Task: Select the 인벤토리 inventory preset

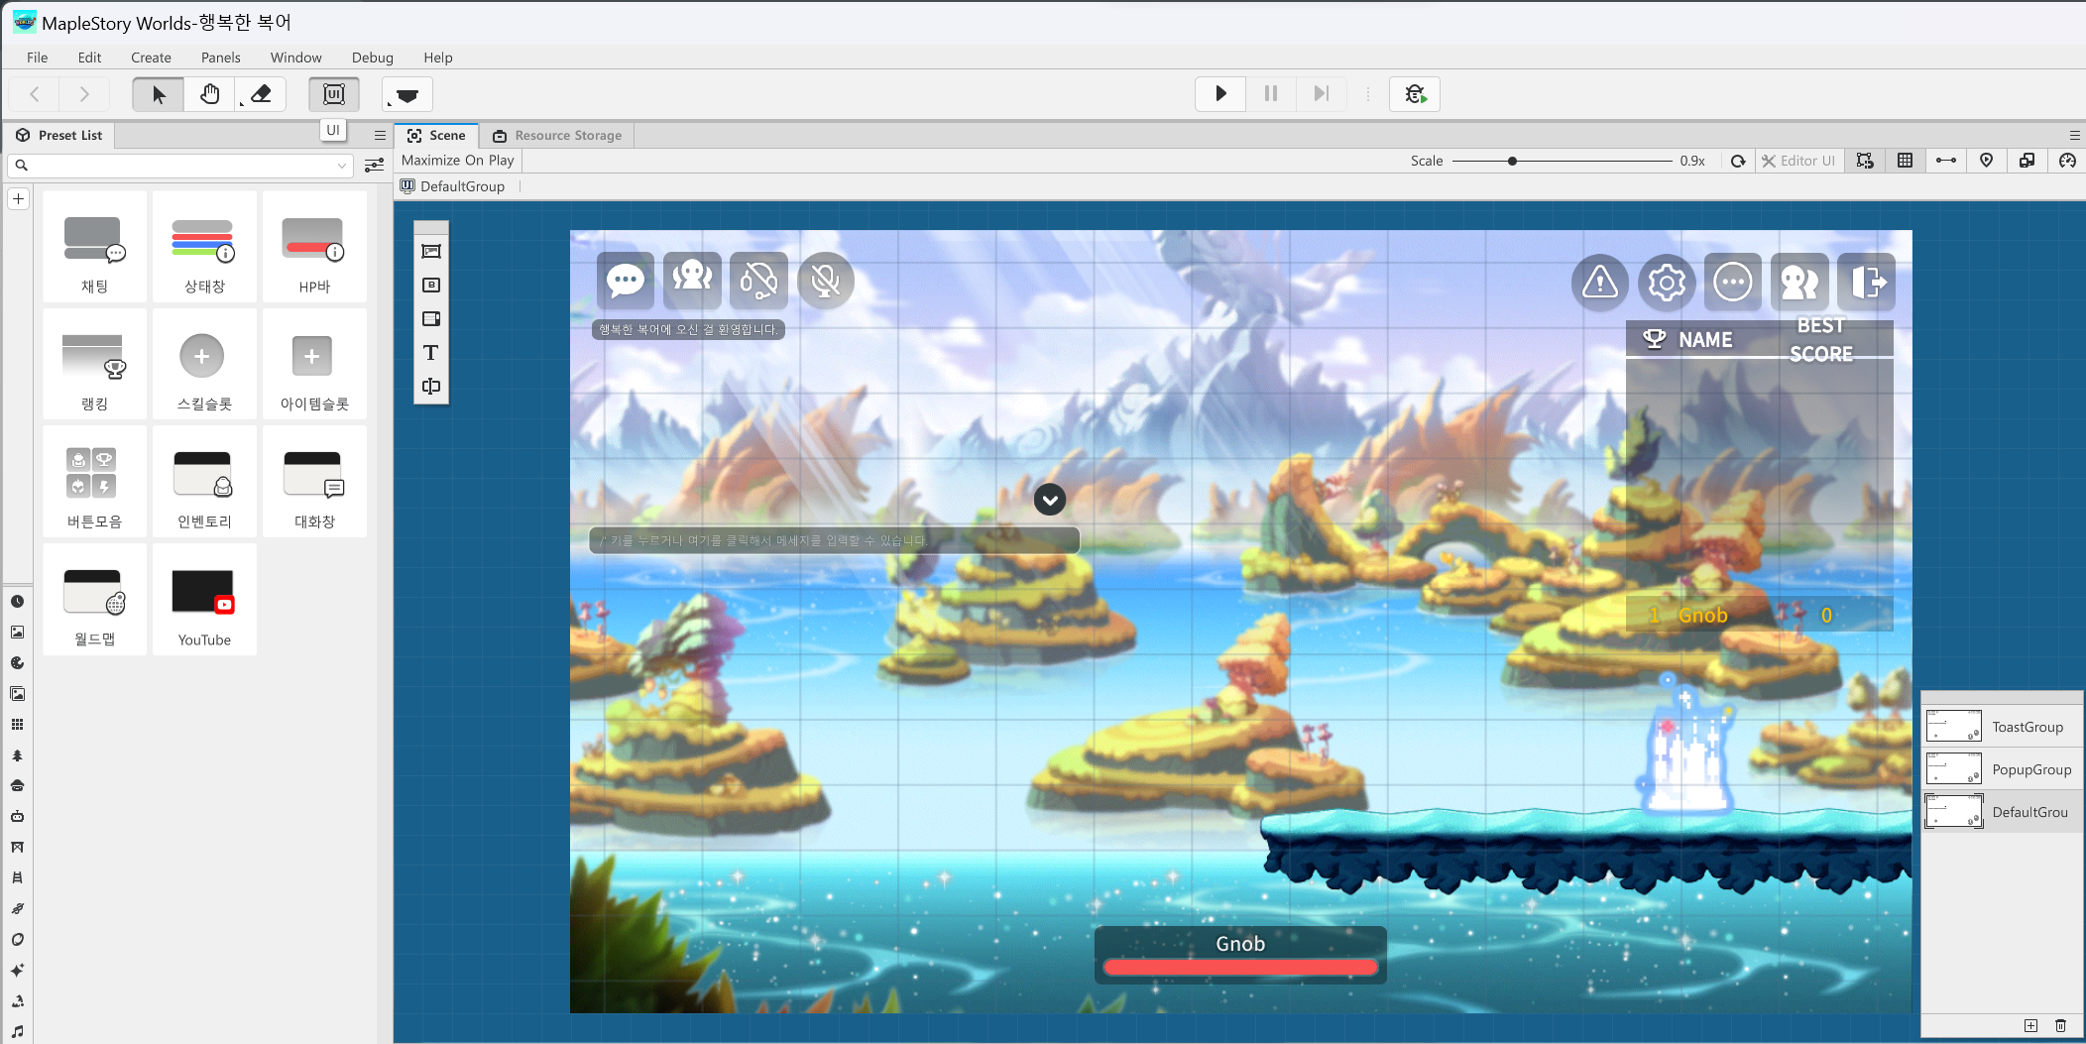Action: (x=204, y=482)
